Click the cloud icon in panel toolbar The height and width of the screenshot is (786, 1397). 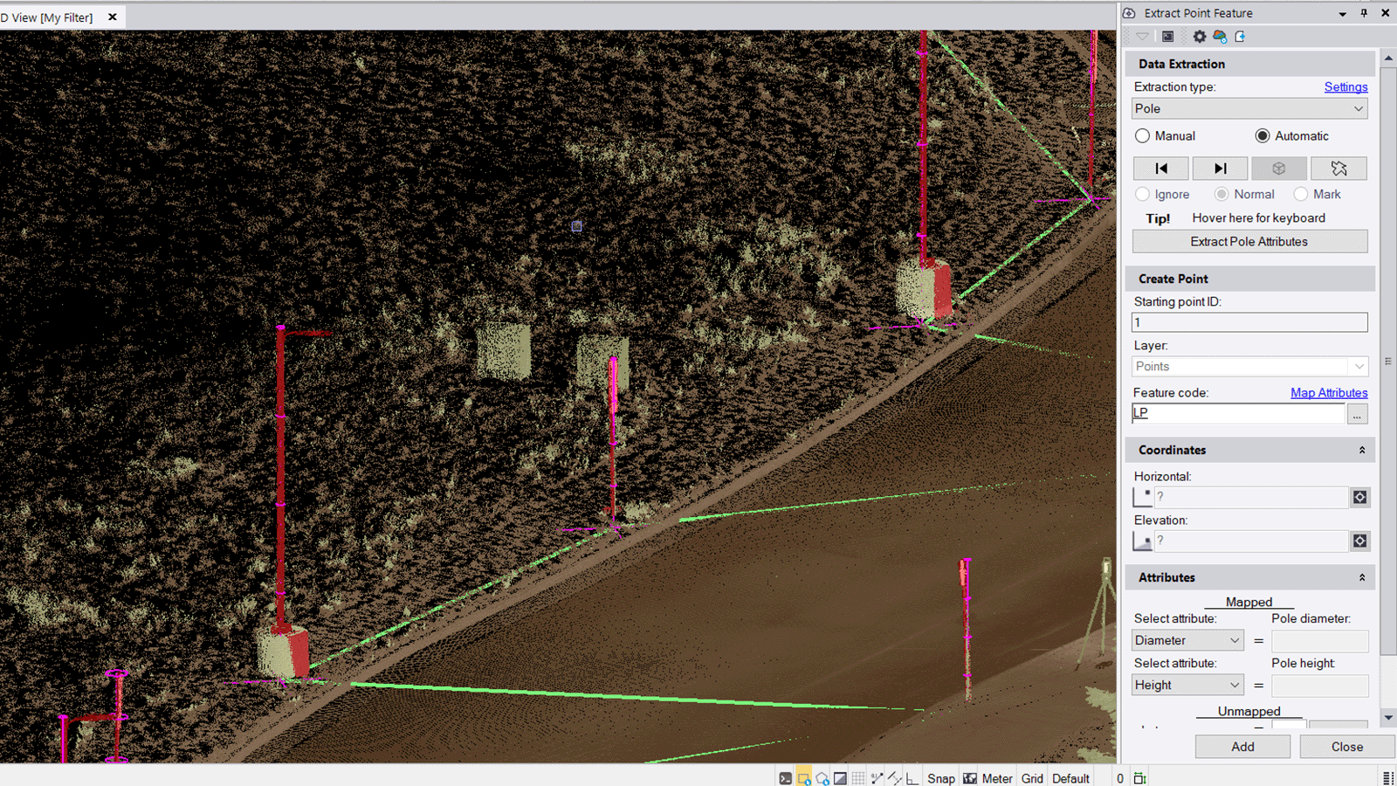click(1220, 37)
